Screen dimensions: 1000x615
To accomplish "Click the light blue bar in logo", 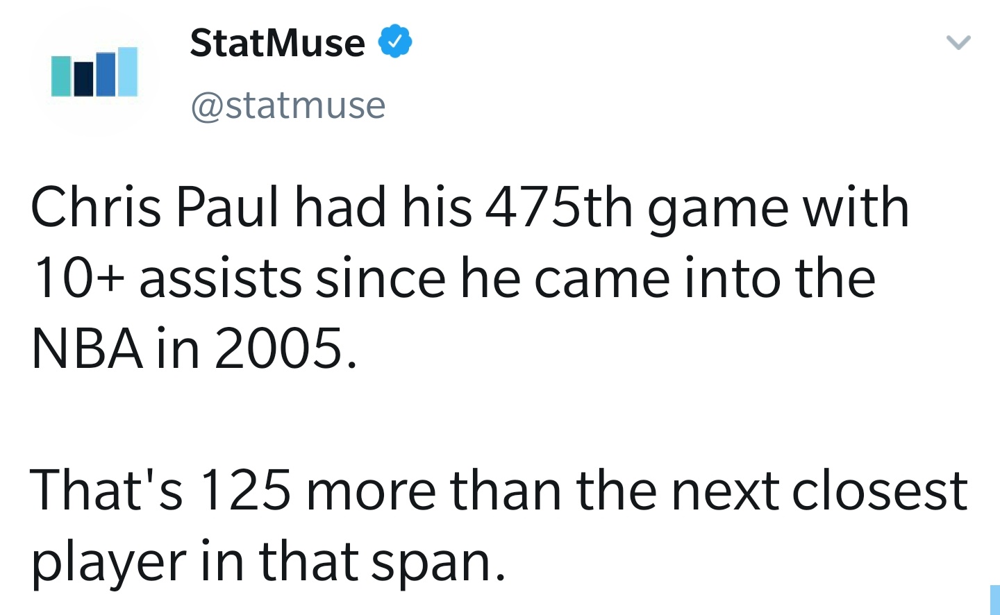I will tap(128, 71).
